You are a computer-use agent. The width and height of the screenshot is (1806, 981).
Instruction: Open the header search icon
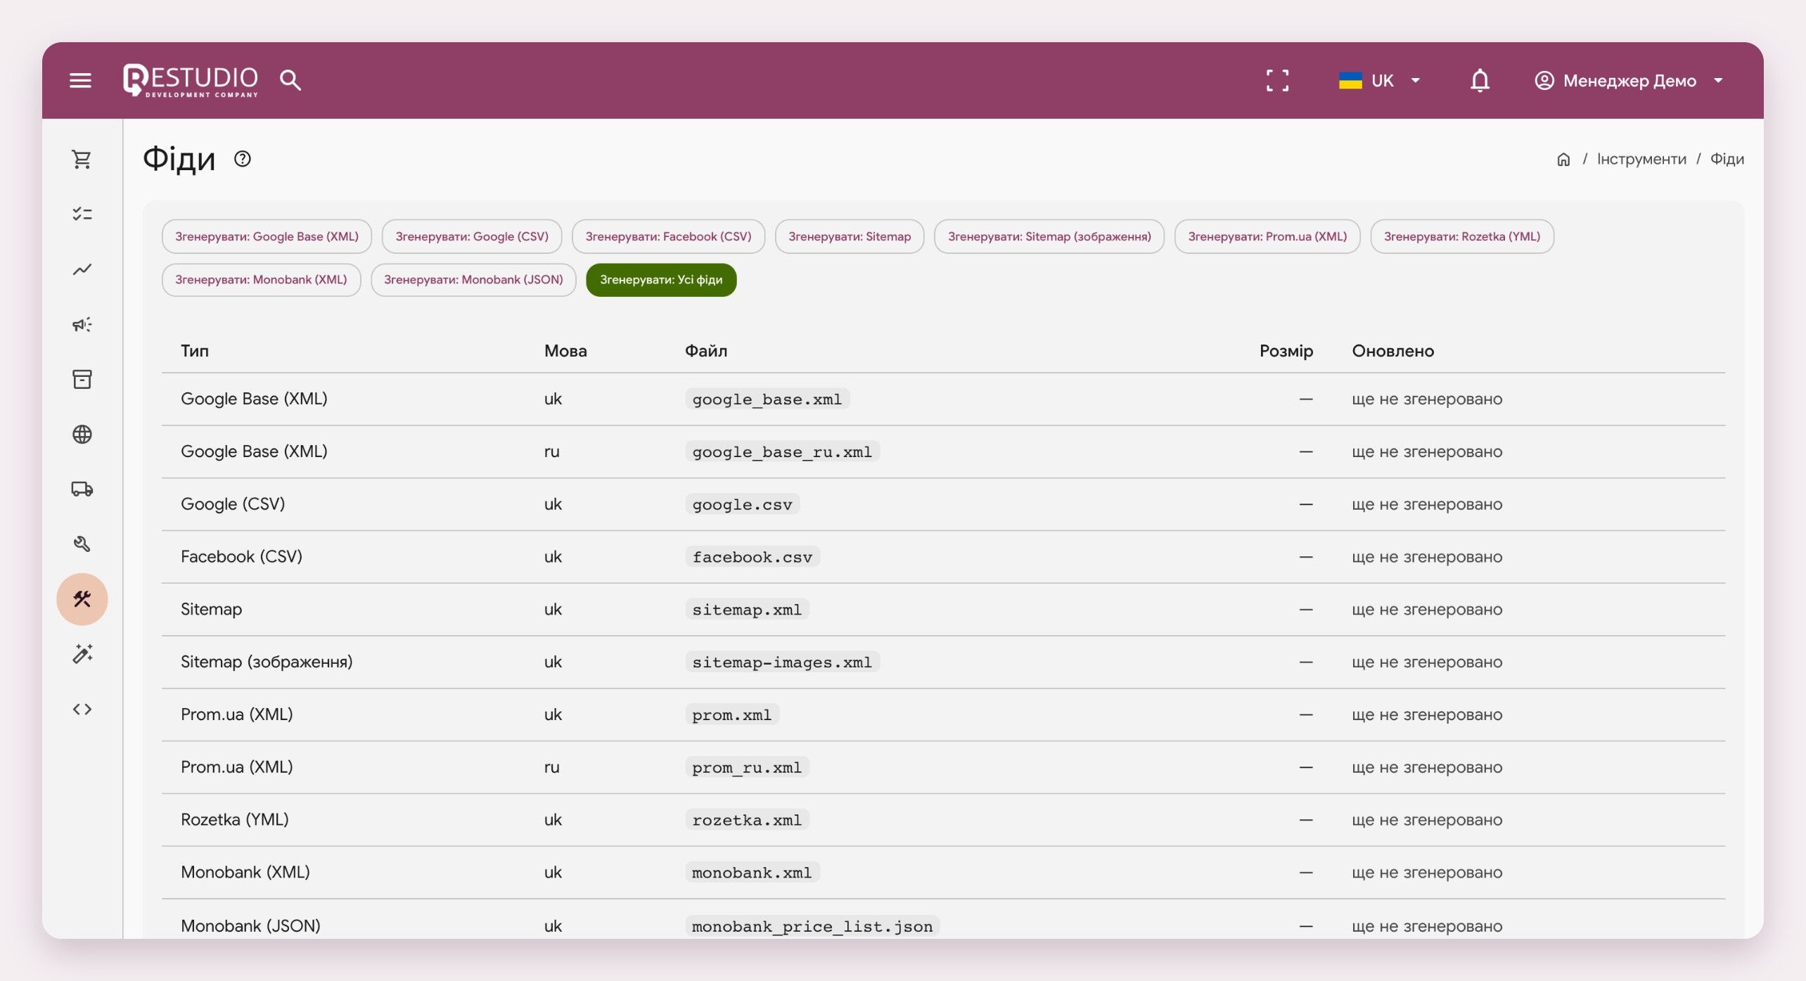(x=290, y=80)
